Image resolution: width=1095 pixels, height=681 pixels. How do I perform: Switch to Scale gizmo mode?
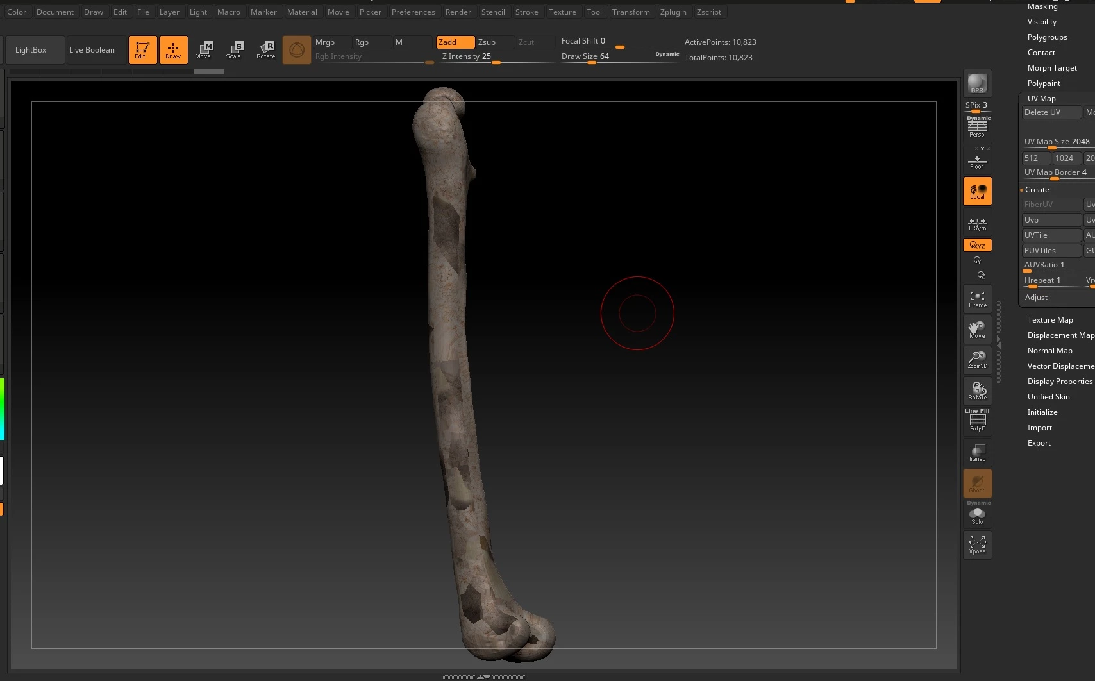pos(235,50)
